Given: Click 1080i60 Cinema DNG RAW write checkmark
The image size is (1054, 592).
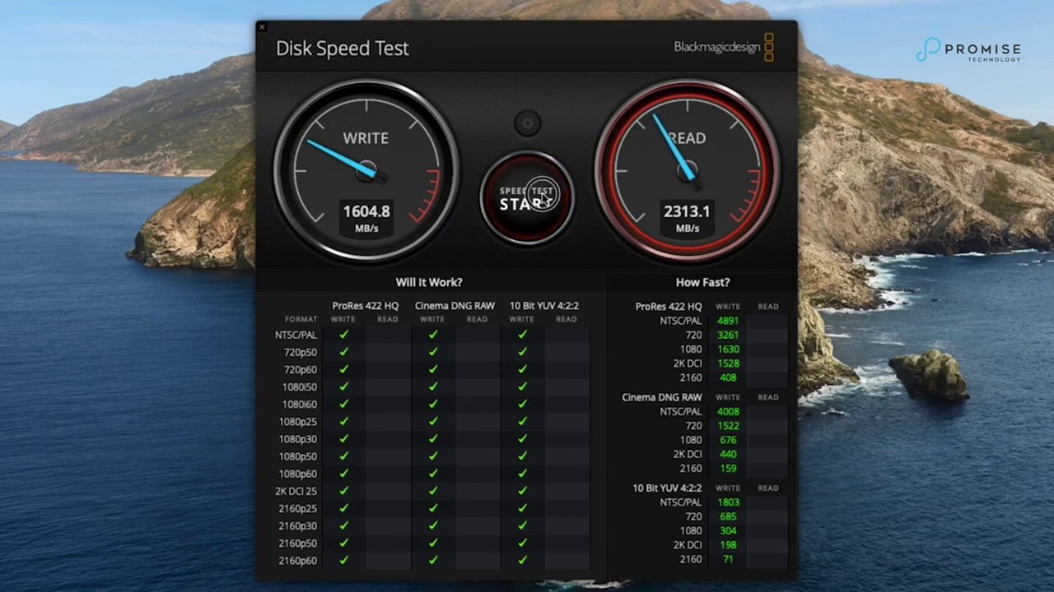Looking at the screenshot, I should (x=432, y=405).
